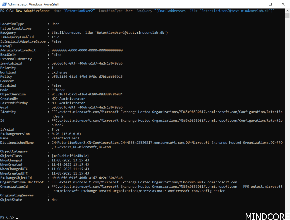Click the IsRawQueryEnabled value 'True'
Screen dimensions: 290x220
(55, 37)
